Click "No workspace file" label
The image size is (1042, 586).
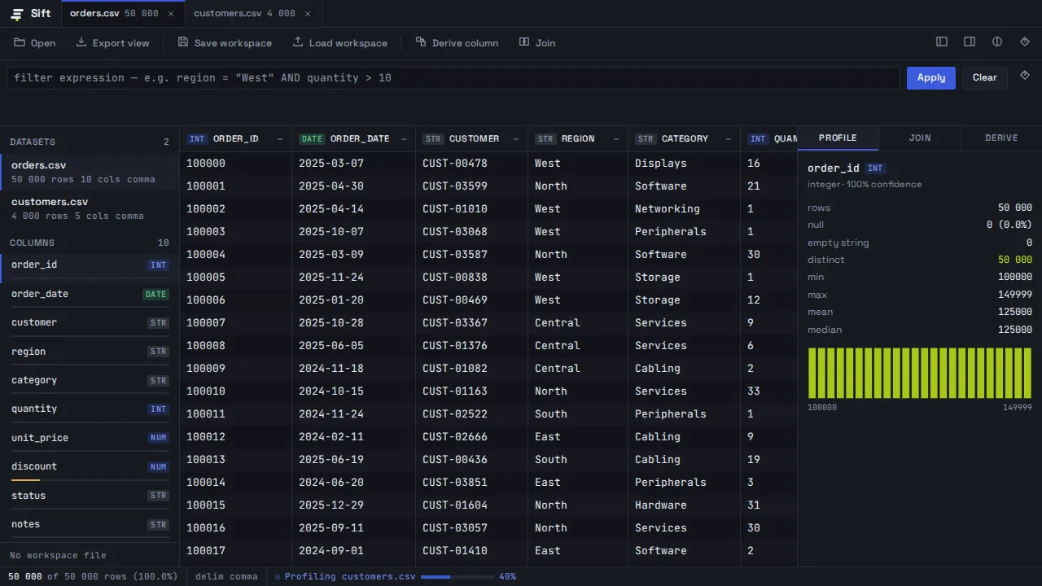(58, 555)
